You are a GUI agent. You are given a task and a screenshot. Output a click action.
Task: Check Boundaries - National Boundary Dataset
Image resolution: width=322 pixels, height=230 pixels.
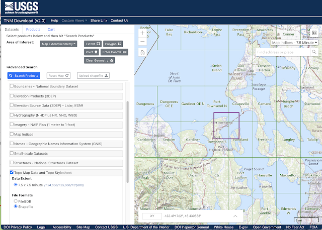(12, 86)
